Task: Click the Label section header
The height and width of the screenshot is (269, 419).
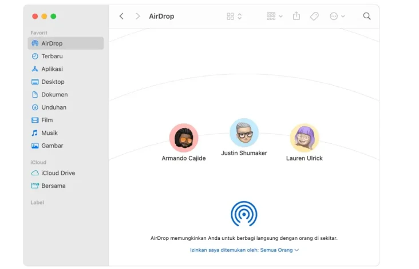Action: pos(37,202)
